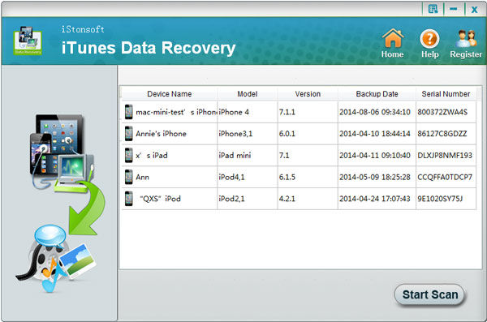Select the Ann device name
Image resolution: width=487 pixels, height=322 pixels.
coord(142,178)
